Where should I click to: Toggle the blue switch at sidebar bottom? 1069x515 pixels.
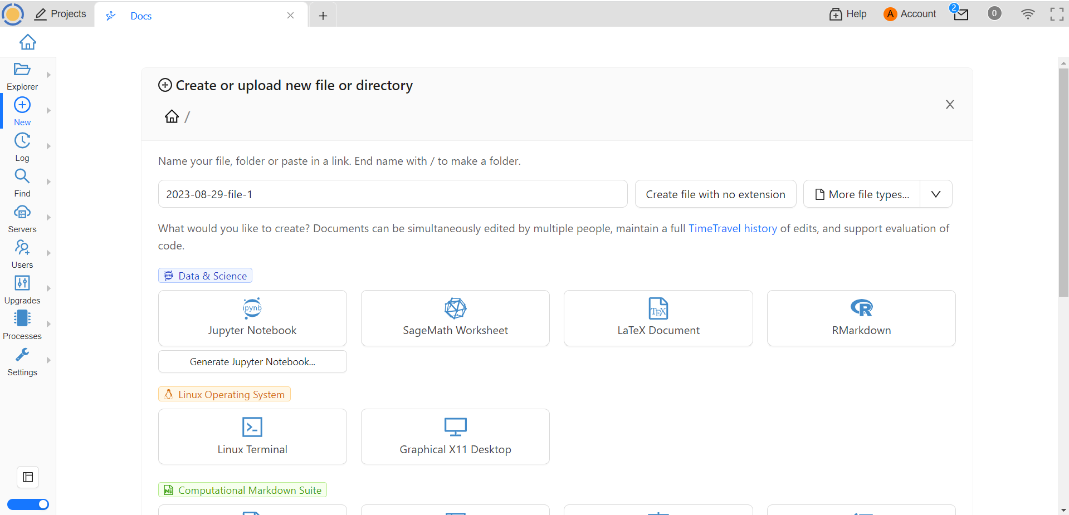pyautogui.click(x=28, y=504)
